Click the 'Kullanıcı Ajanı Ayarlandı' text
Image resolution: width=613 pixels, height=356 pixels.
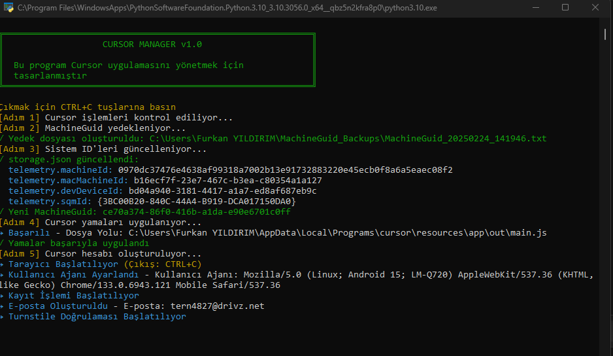73,275
